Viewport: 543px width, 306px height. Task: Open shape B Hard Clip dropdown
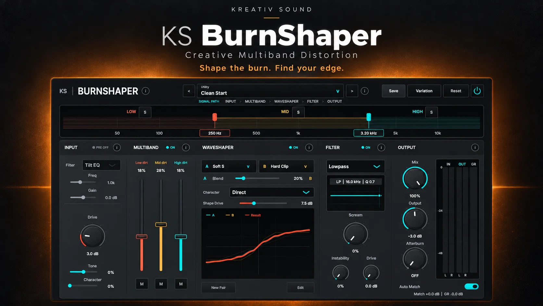[x=286, y=166]
